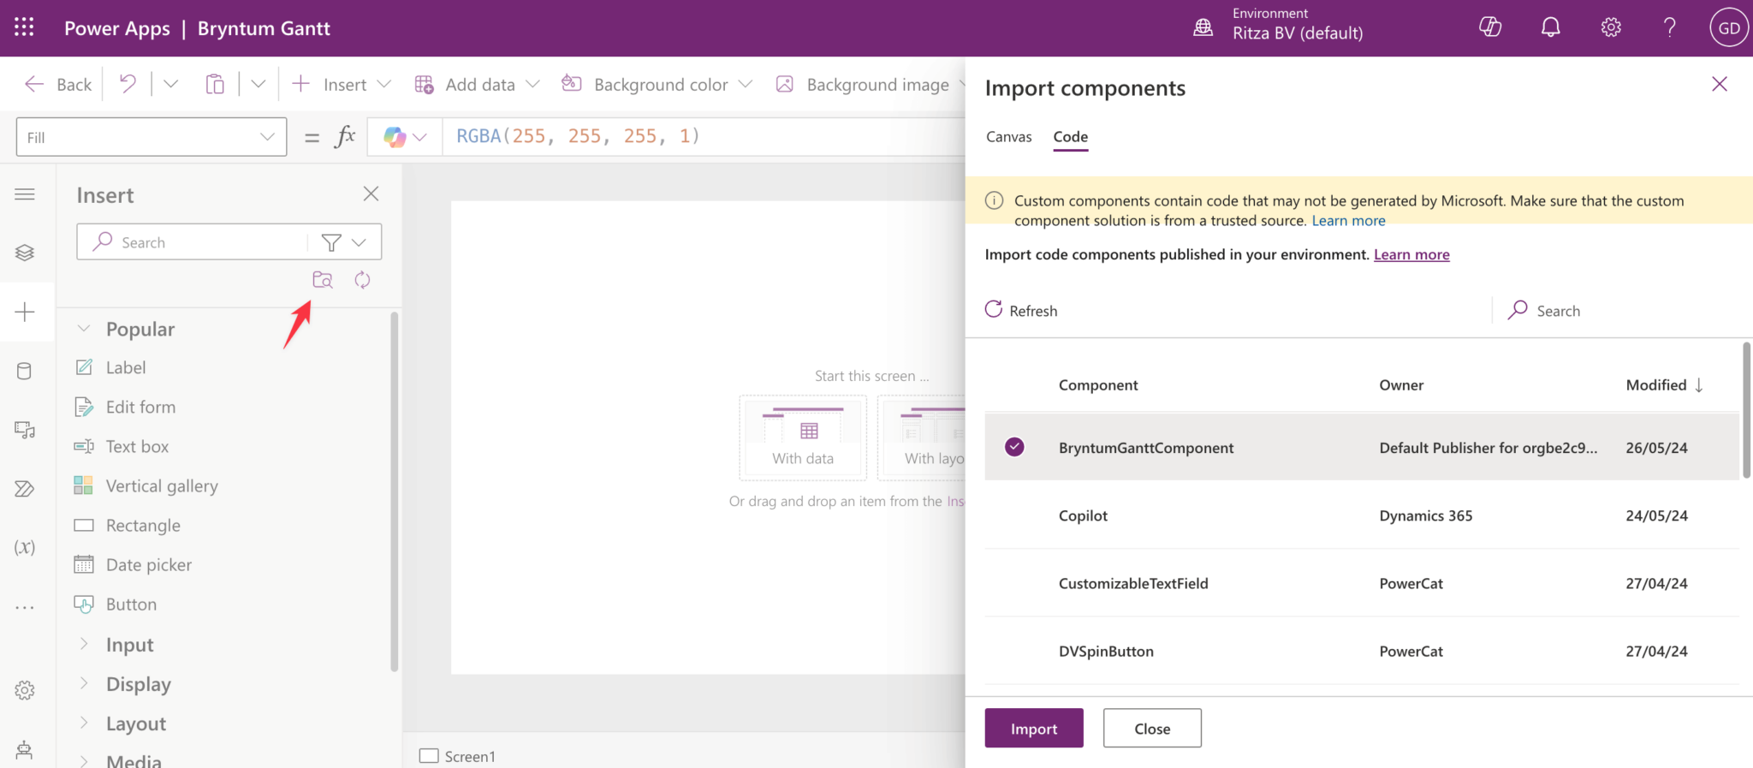Open the Copilot icon in header

point(1490,27)
